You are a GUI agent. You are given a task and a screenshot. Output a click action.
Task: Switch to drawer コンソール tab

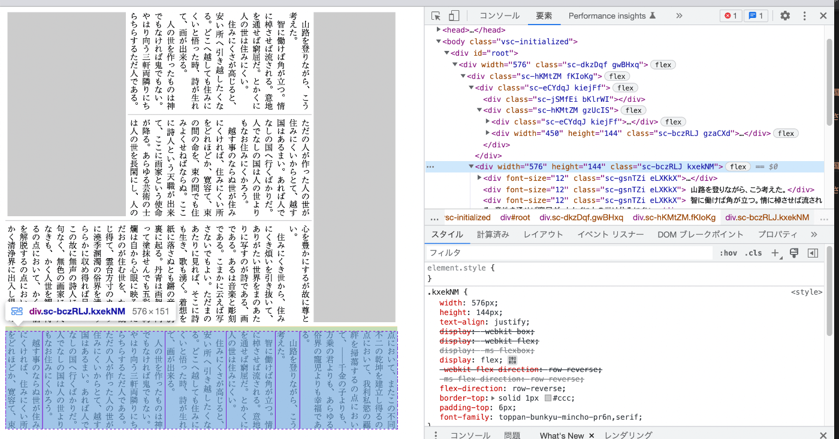470,435
